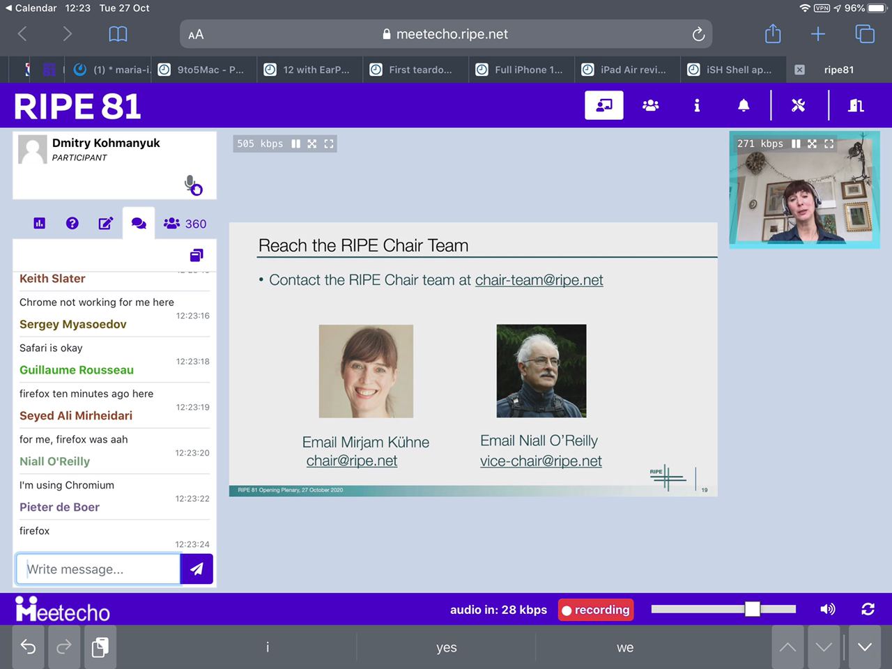Open notifications bell in header
892x669 pixels.
tap(744, 105)
